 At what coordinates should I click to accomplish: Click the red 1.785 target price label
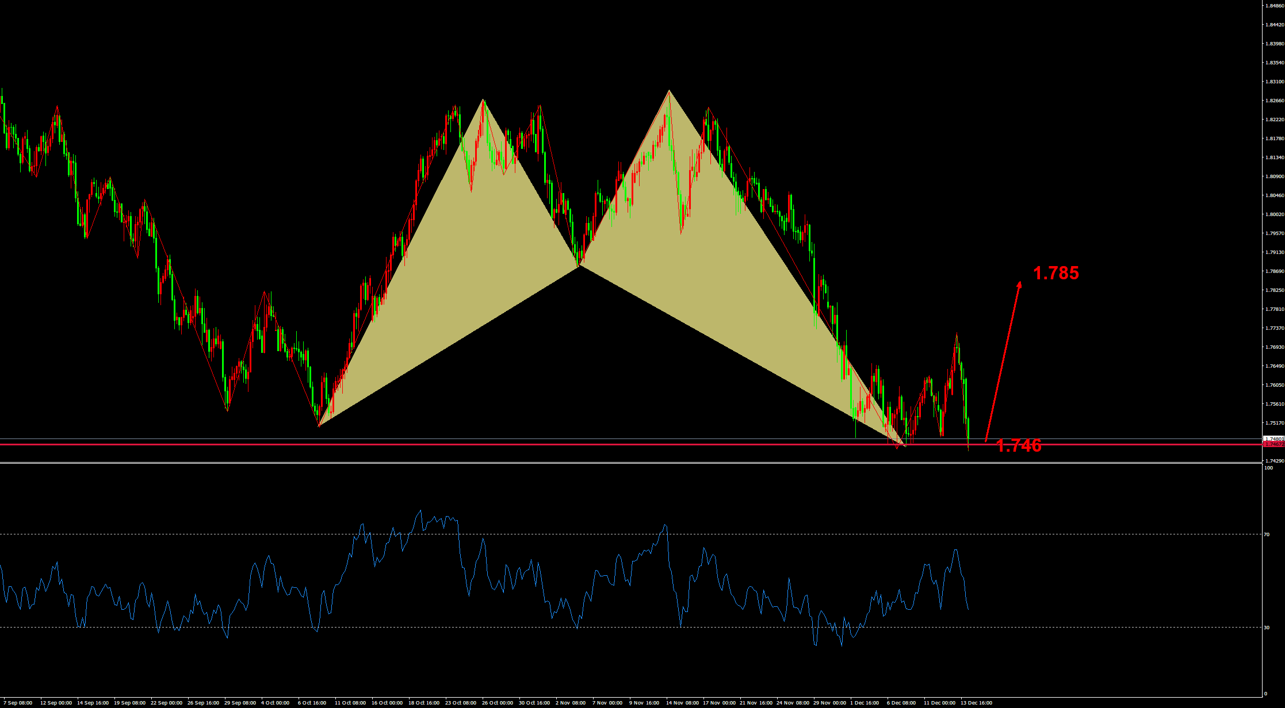1055,273
